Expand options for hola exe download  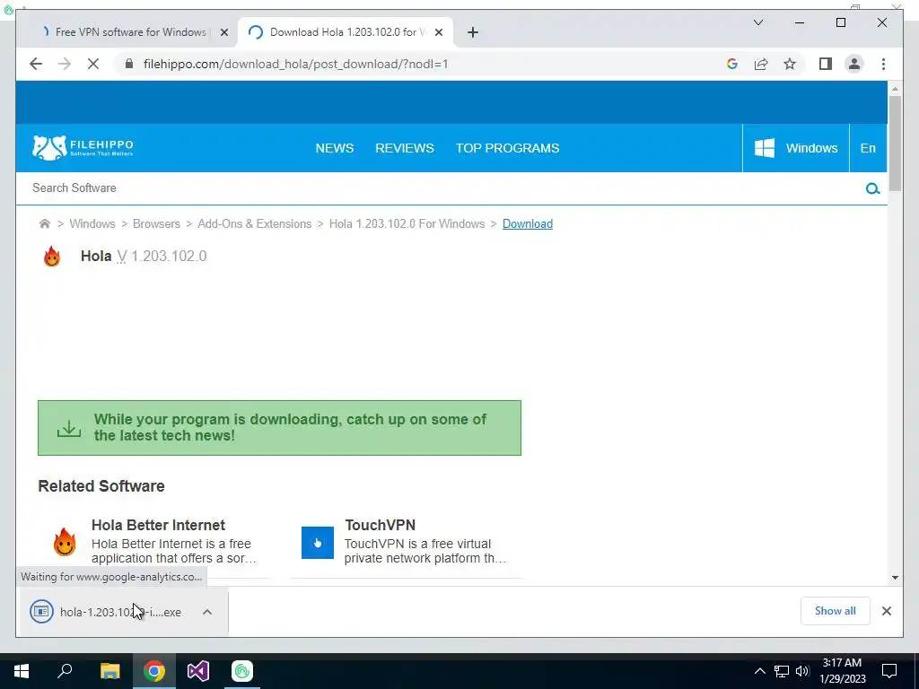pyautogui.click(x=207, y=612)
